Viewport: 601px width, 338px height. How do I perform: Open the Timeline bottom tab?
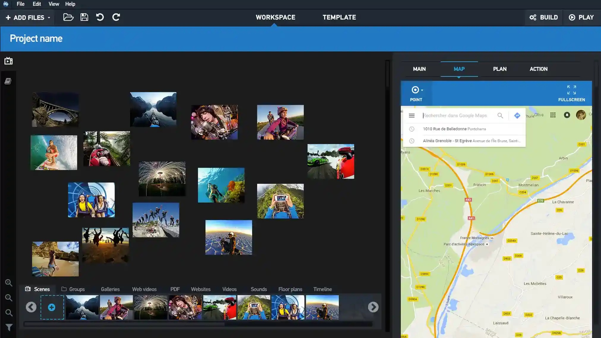coord(322,289)
